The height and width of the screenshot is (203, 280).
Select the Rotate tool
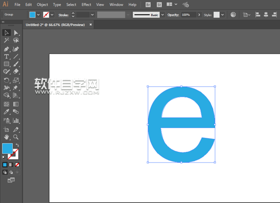[x=7, y=80]
